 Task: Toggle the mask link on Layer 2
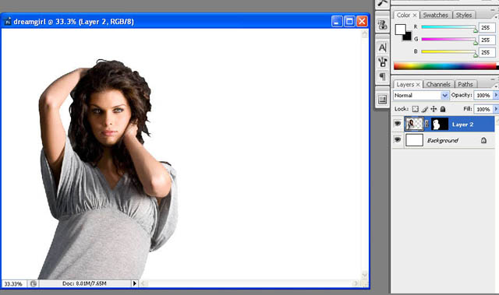[x=426, y=125]
